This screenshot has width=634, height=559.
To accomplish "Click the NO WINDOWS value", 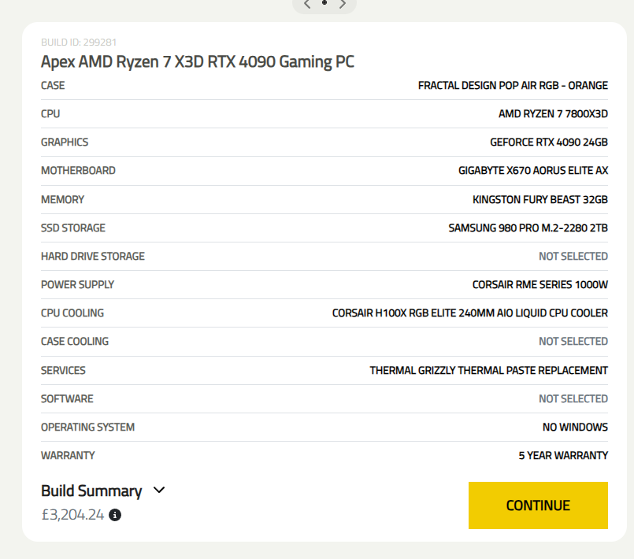I will tap(575, 427).
